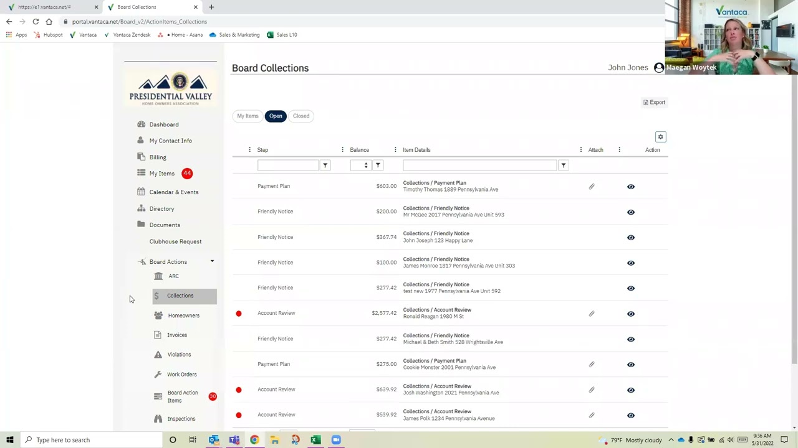Select the My Items filter tab
798x448 pixels.
248,116
